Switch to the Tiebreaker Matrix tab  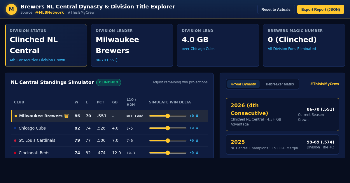point(280,84)
